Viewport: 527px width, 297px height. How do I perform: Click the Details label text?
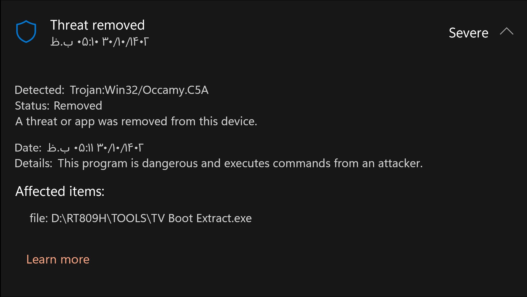(x=33, y=163)
